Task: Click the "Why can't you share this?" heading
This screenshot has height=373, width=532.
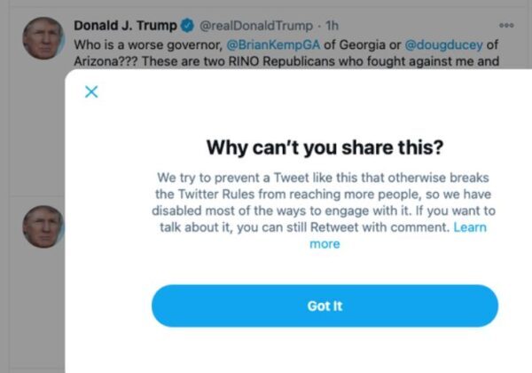Action: (325, 147)
